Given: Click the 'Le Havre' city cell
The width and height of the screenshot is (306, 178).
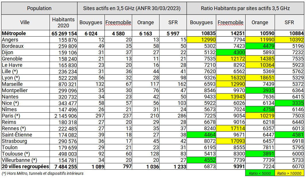Looking at the screenshot, I should click(26, 65).
